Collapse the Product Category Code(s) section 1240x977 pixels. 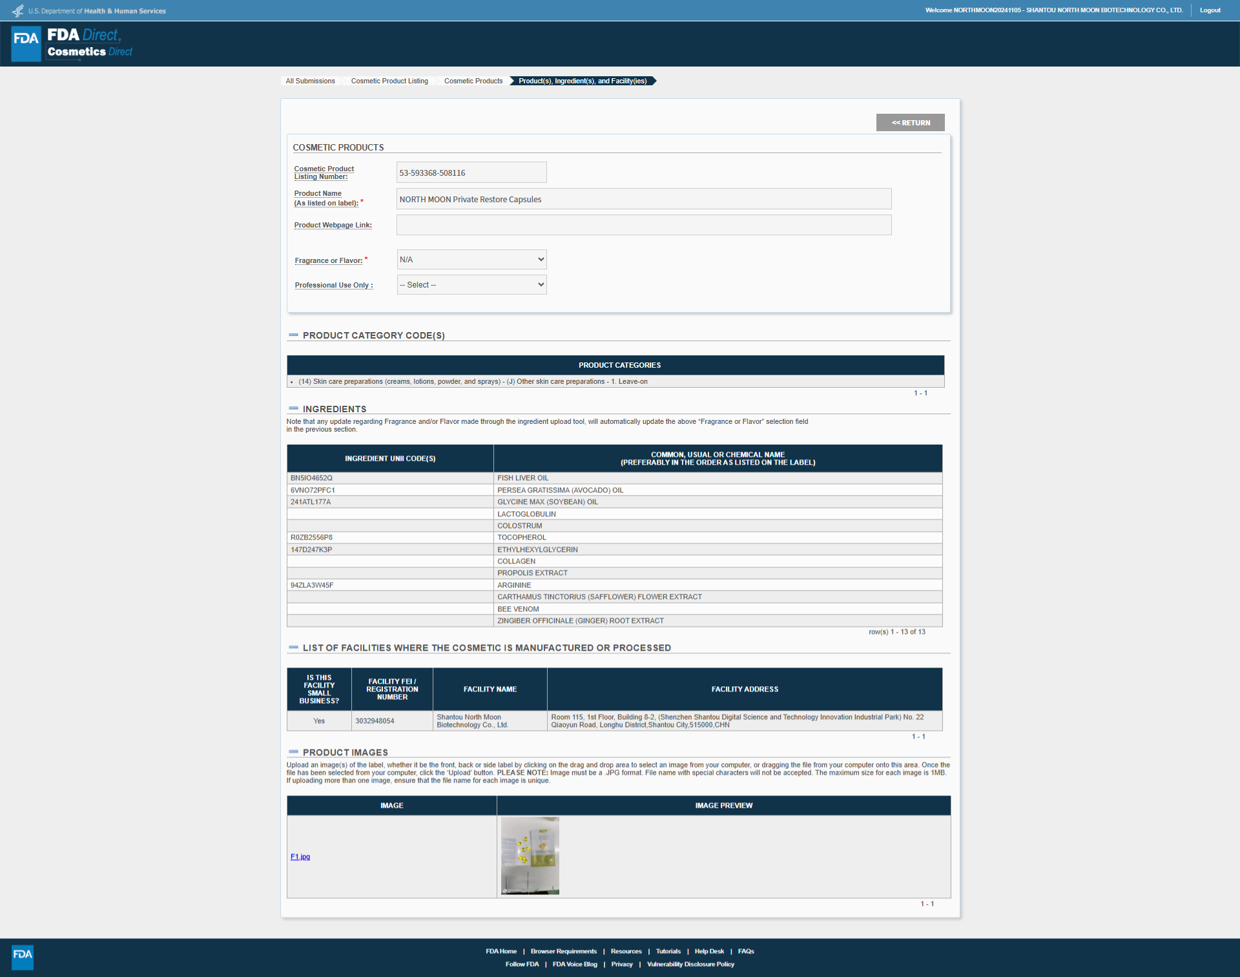(x=294, y=335)
